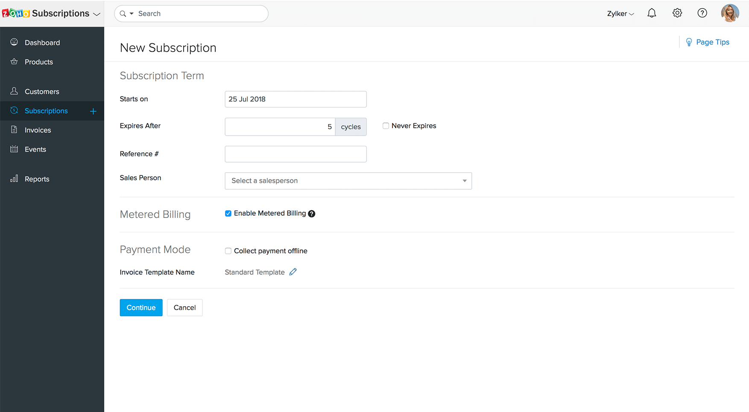Open Zoho settings gear
The height and width of the screenshot is (412, 749).
677,13
